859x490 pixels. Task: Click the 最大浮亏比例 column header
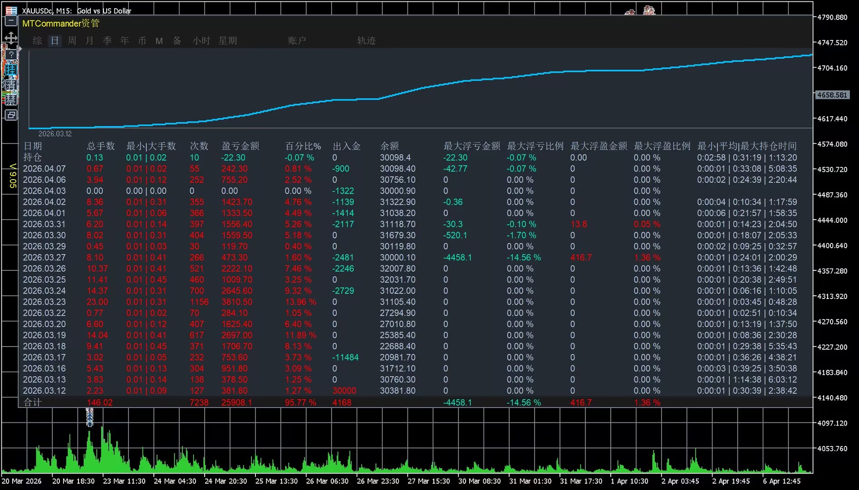pyautogui.click(x=535, y=146)
